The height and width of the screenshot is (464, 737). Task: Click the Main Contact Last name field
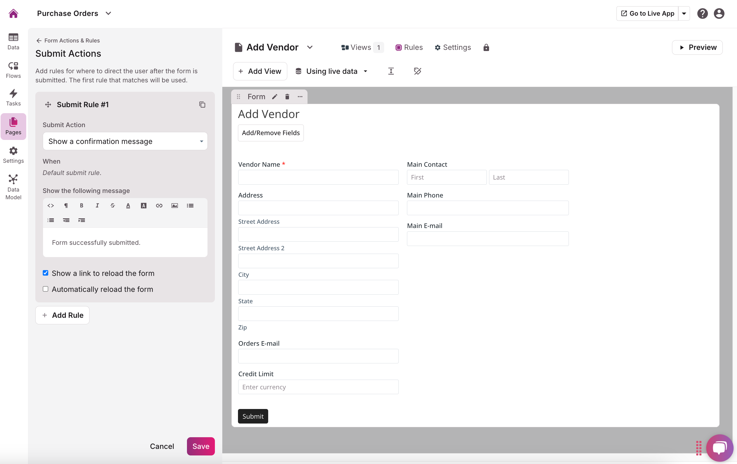pos(529,177)
